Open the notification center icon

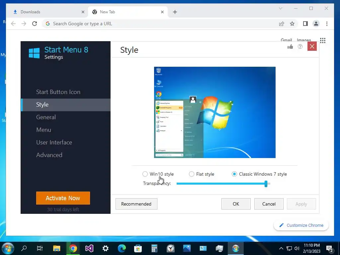(329, 248)
